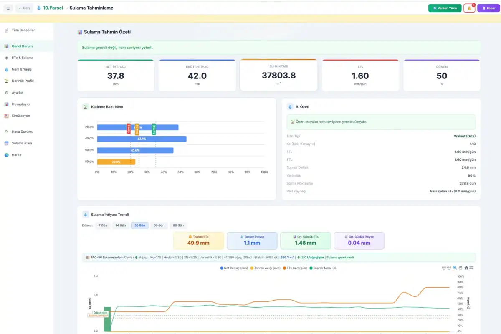Switch the period to 90 Gün
This screenshot has width=501, height=334.
tap(178, 225)
